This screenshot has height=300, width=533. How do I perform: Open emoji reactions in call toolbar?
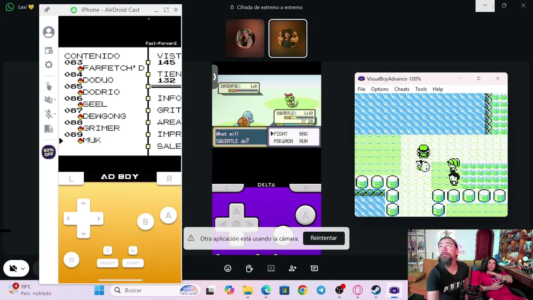click(x=228, y=268)
